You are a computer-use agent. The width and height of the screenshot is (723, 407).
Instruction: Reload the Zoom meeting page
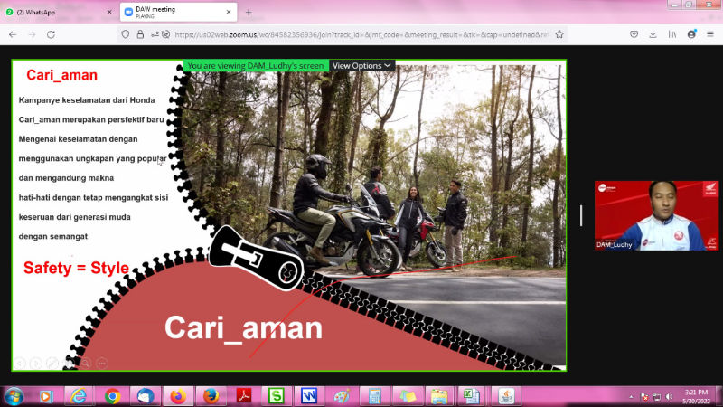(52, 34)
